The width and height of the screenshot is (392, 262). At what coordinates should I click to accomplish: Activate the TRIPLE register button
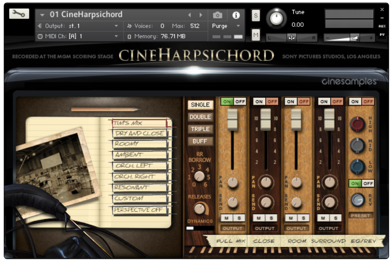[200, 129]
